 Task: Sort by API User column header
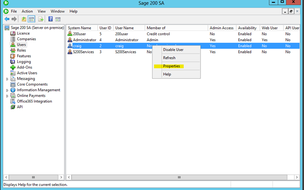point(292,28)
